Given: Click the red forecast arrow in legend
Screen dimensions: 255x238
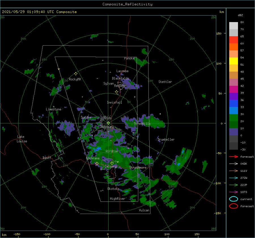Looking at the screenshot, I should pyautogui.click(x=233, y=156).
